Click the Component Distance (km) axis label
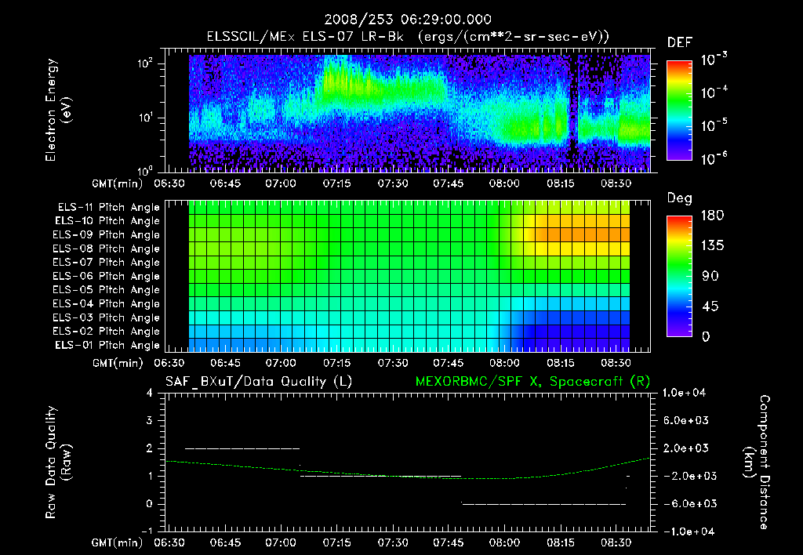 coord(757,462)
